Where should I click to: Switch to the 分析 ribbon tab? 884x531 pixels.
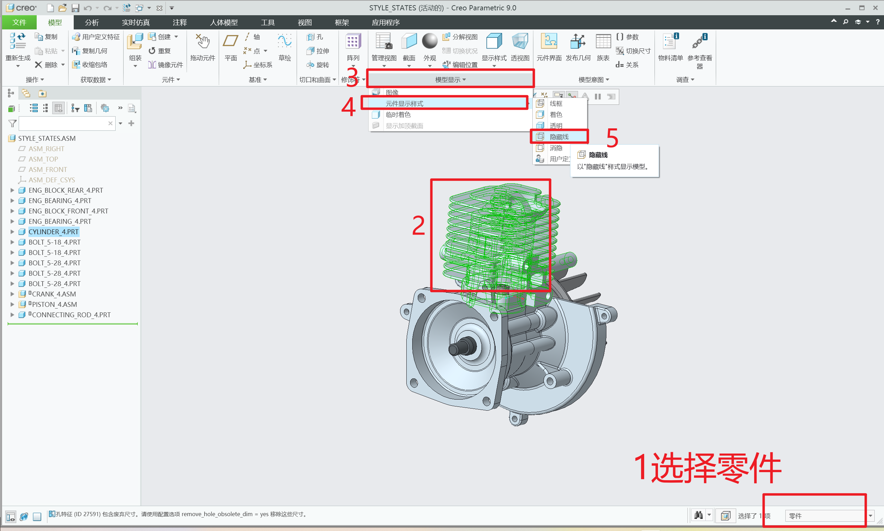click(92, 22)
